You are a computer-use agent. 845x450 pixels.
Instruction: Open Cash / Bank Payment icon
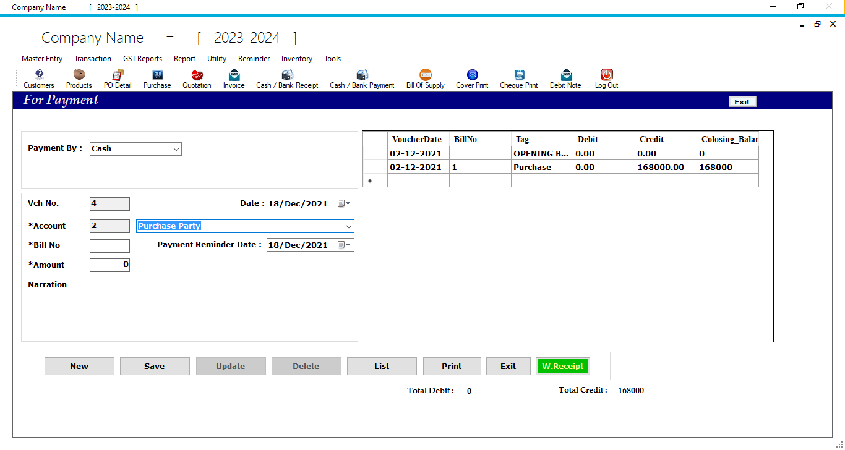tap(362, 79)
